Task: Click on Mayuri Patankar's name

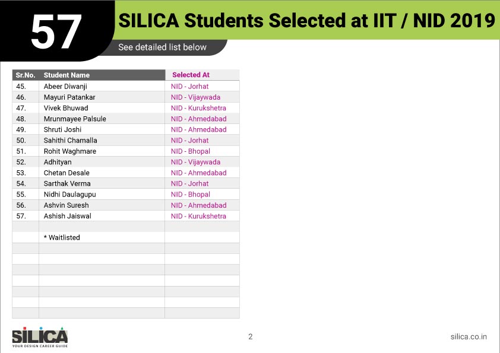Action: pos(69,97)
